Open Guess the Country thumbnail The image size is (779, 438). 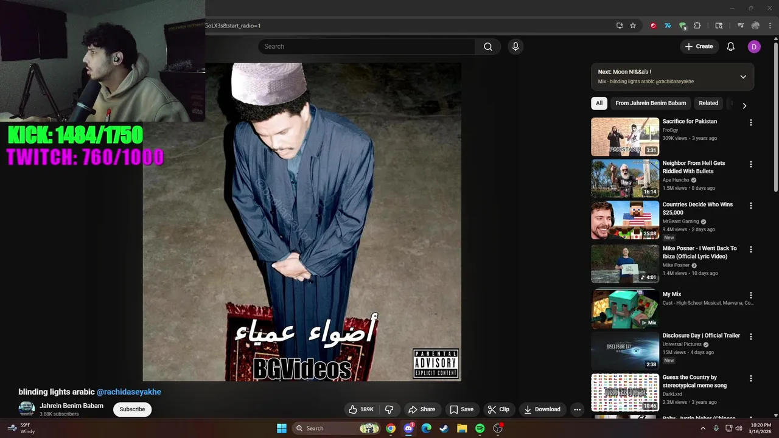pyautogui.click(x=625, y=393)
